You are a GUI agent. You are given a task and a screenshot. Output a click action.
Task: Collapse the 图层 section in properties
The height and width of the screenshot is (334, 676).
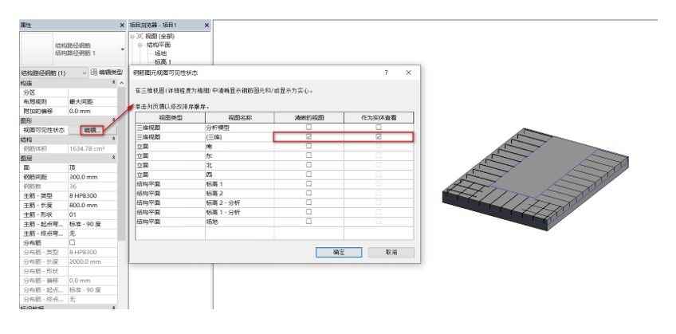[112, 159]
